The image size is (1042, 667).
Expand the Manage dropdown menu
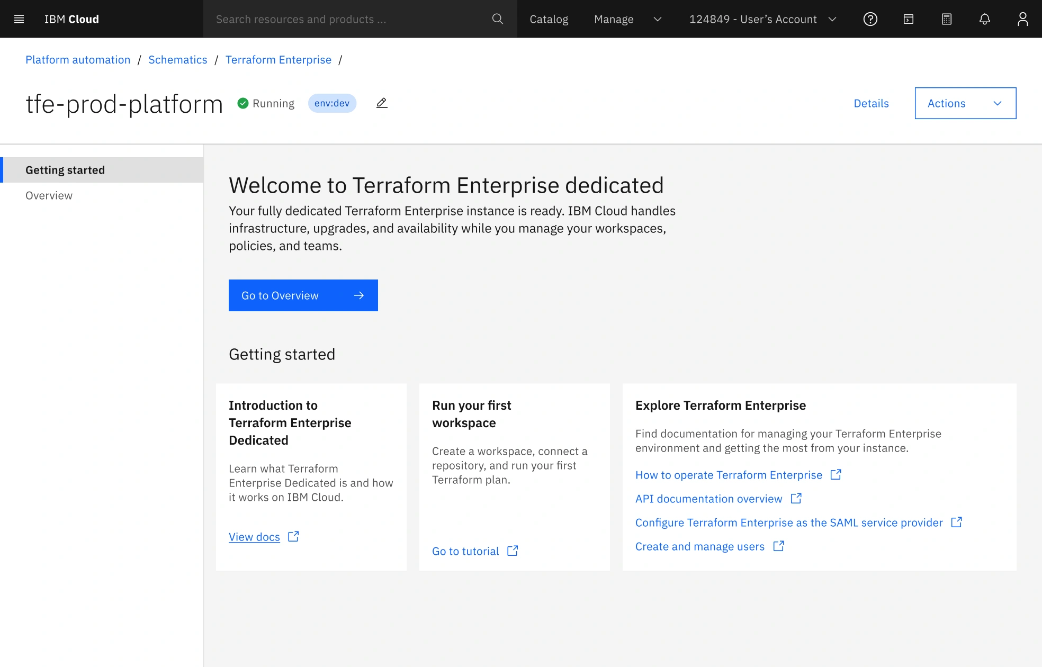(628, 19)
